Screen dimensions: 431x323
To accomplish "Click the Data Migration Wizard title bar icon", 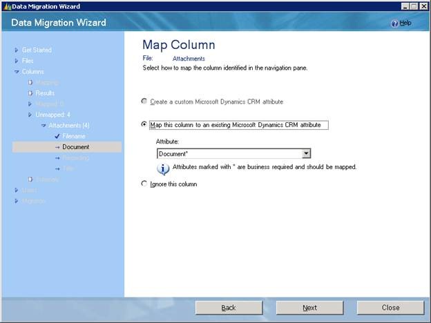I will pos(6,6).
